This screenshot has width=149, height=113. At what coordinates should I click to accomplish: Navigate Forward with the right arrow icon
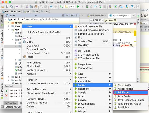click(x=56, y=7)
